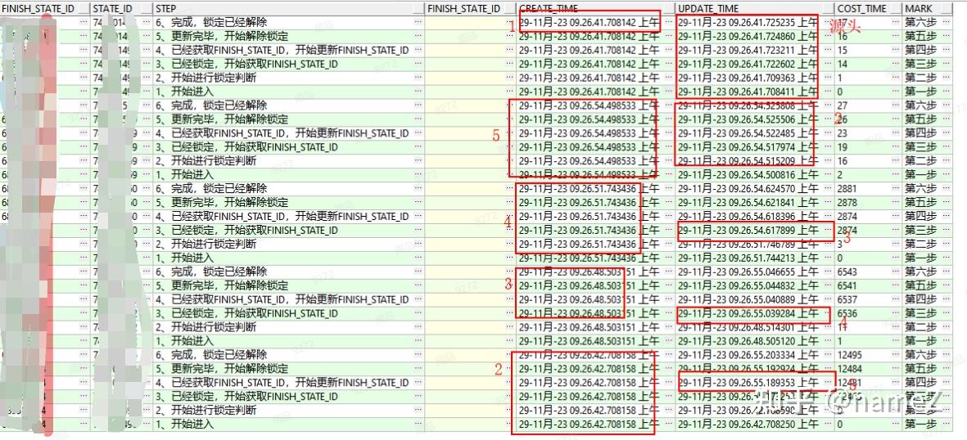Select the COST_TIME column header
This screenshot has width=967, height=440.
coord(868,9)
